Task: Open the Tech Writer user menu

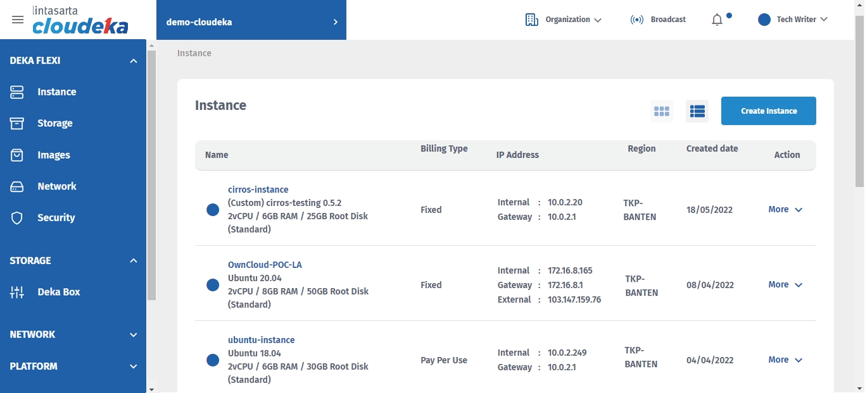Action: tap(793, 20)
